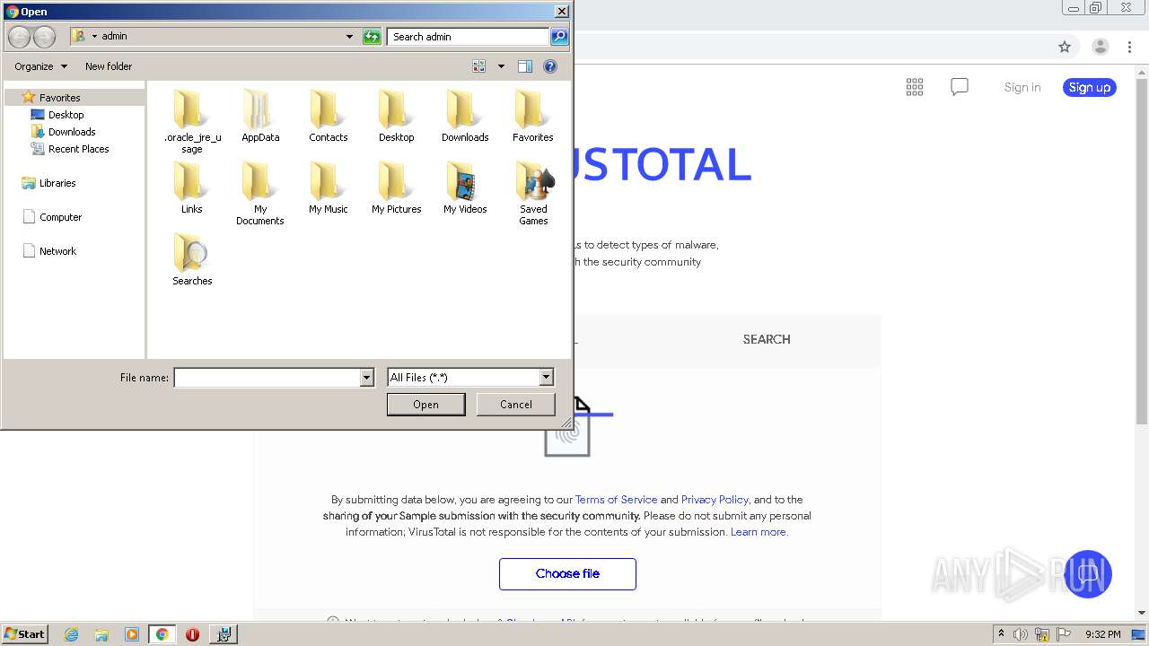Refresh the admin folder view
The height and width of the screenshot is (646, 1149).
tap(372, 37)
